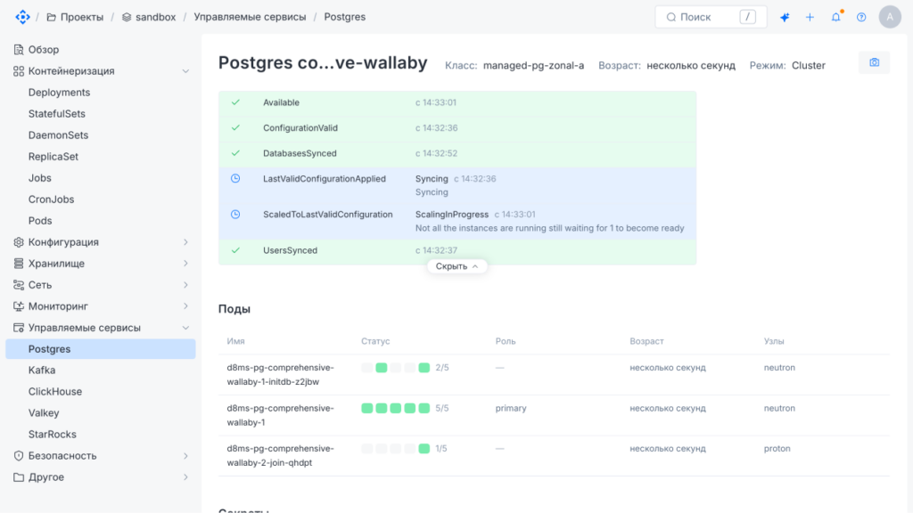Open the Deployments sidebar item
Screen dimensions: 913x513
coord(60,93)
